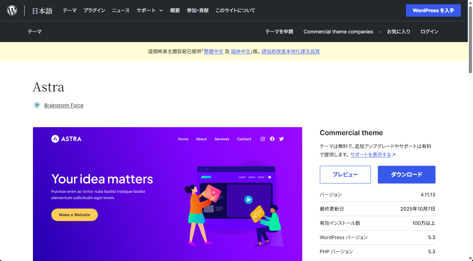Click the Brainstorm Force avatar icon
This screenshot has width=473, height=261.
click(x=37, y=105)
